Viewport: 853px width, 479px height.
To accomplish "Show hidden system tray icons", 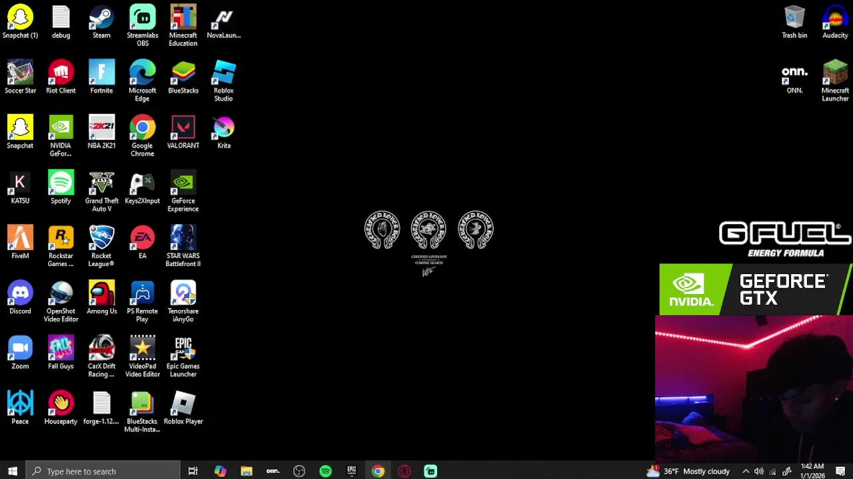I will (746, 471).
